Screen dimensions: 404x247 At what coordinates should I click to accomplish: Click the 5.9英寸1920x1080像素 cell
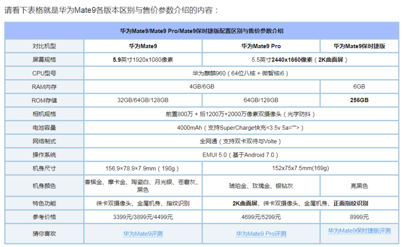click(x=143, y=60)
